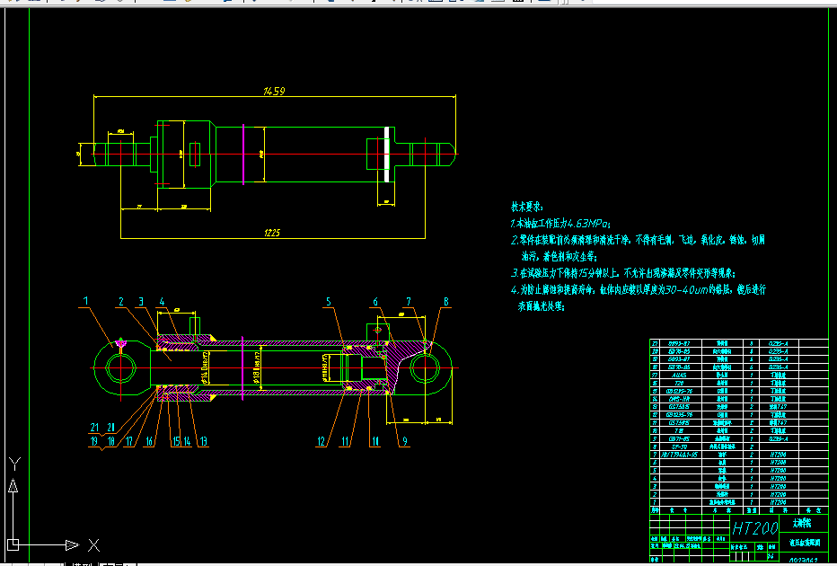Screen dimensions: 837x566
Task: Click the UCS icon X axis label
Action: click(x=93, y=545)
